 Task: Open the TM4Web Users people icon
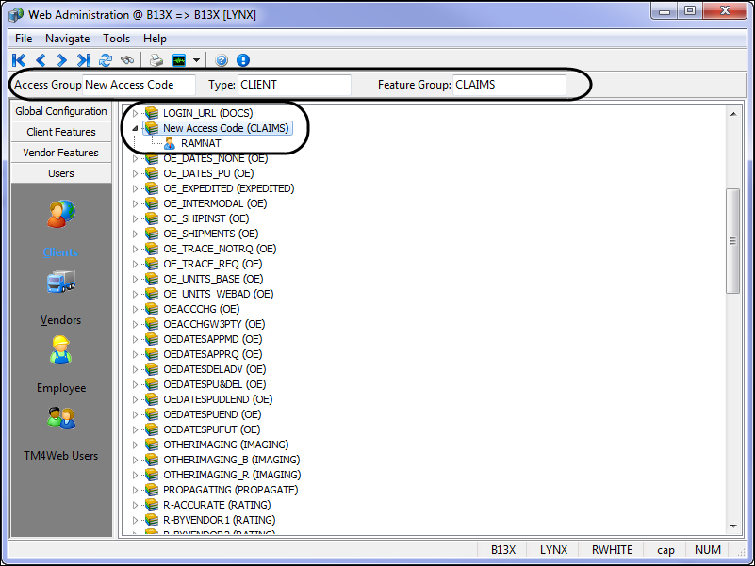point(61,418)
